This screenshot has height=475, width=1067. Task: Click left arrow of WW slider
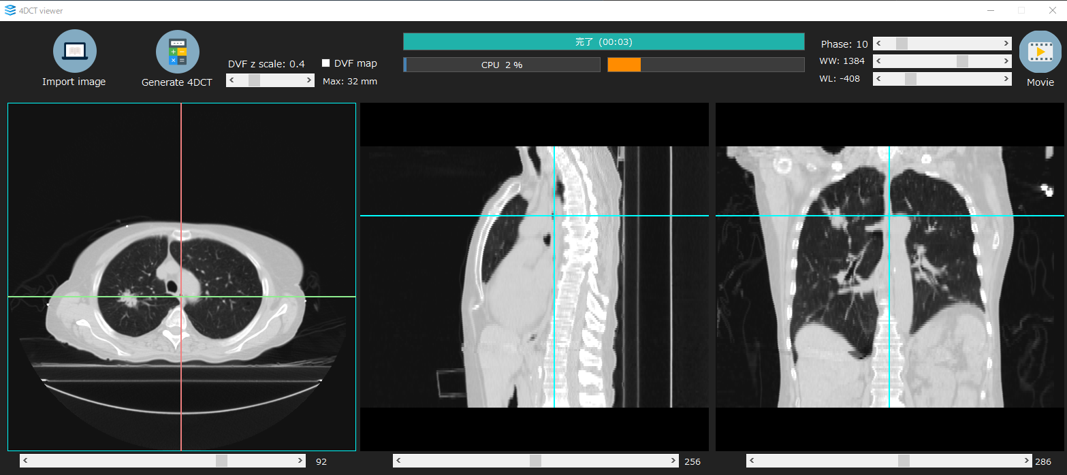878,61
